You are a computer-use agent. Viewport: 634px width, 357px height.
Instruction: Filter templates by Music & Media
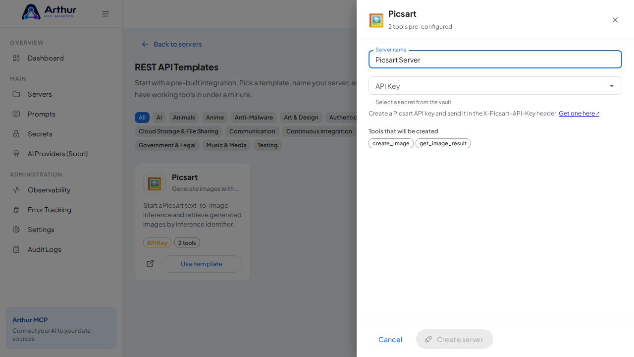point(226,145)
